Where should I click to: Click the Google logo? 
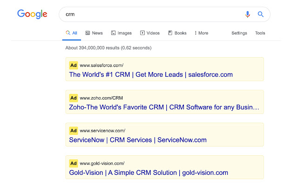(32, 14)
